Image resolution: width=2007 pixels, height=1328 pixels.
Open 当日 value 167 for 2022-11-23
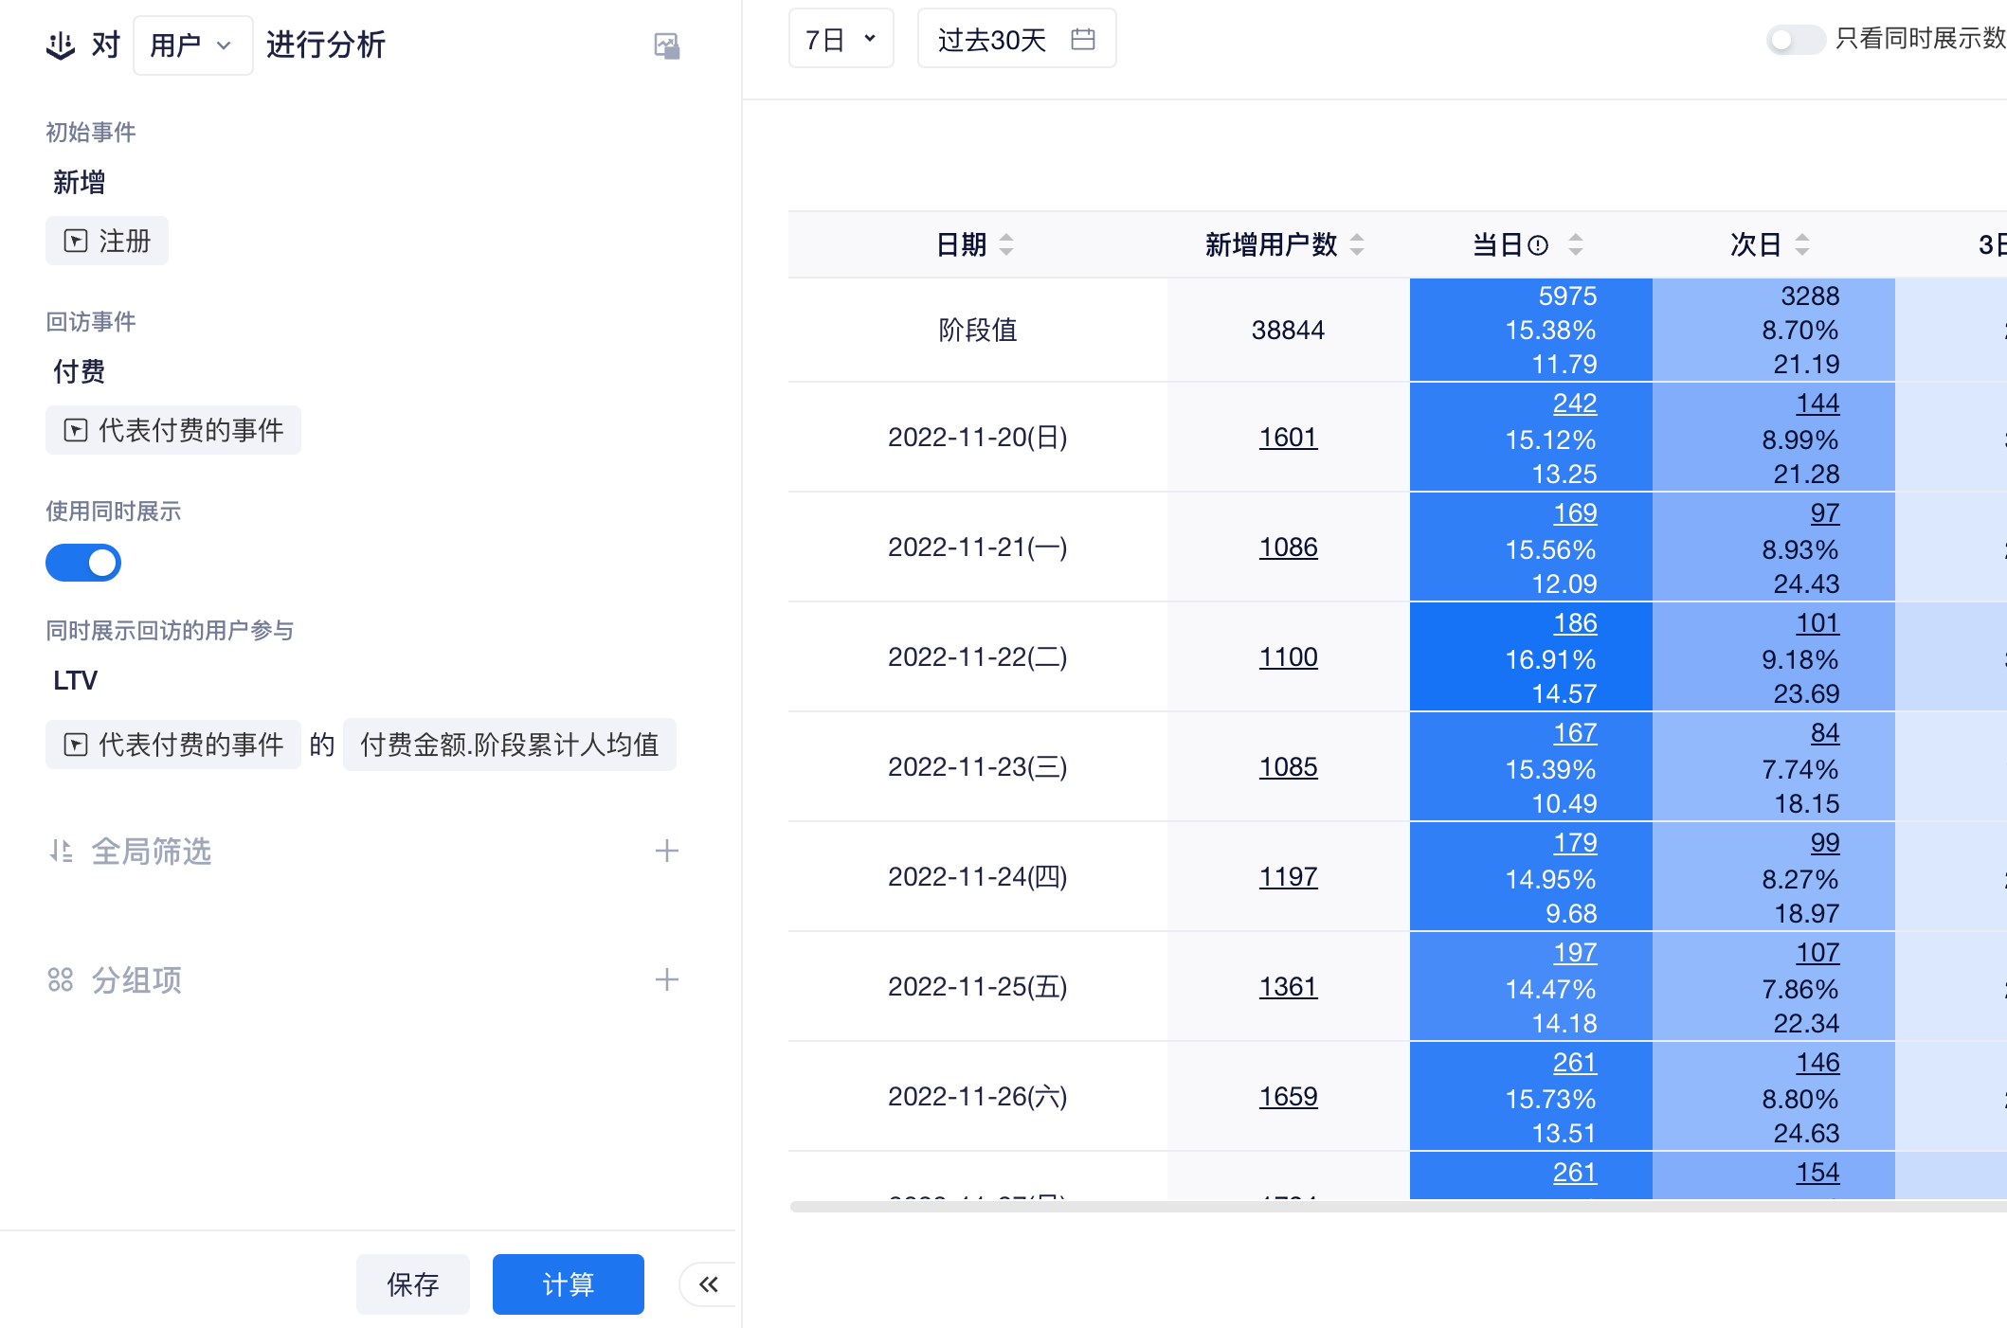tap(1575, 733)
